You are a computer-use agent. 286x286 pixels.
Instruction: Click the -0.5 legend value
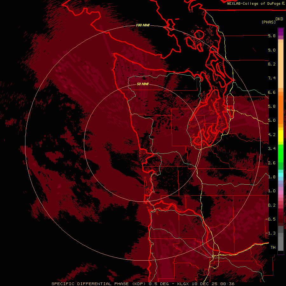pos(270,219)
